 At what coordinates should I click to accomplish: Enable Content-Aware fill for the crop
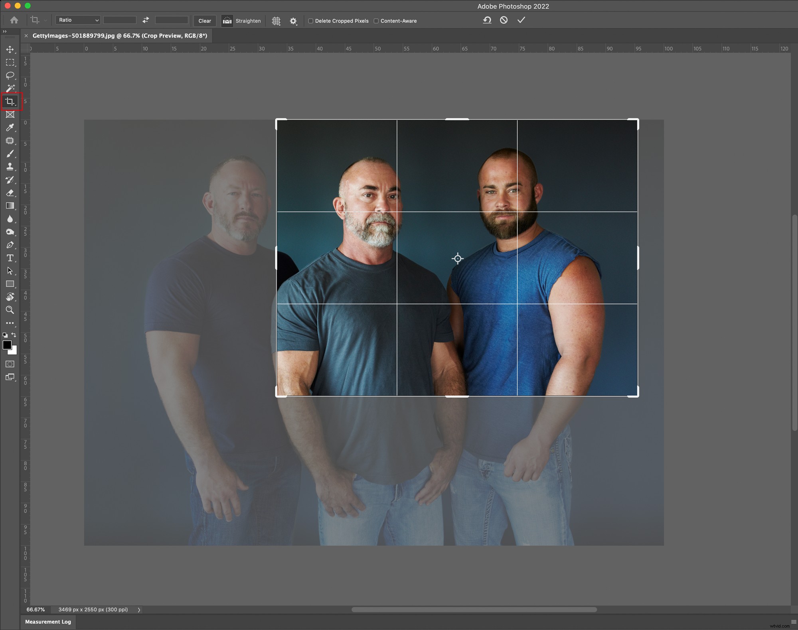coord(376,21)
